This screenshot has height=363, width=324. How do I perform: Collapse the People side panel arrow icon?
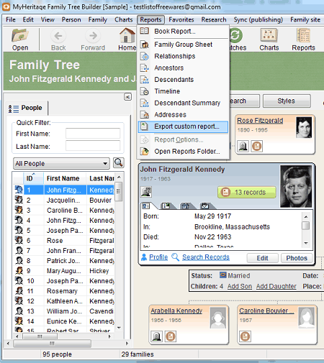point(127,97)
